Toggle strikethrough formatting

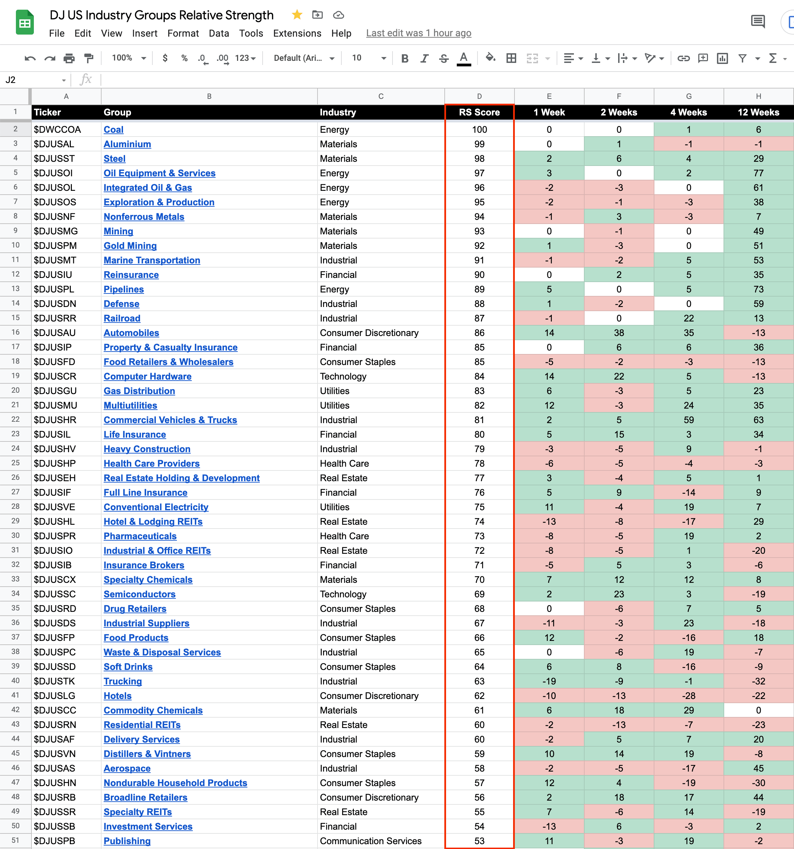[444, 58]
